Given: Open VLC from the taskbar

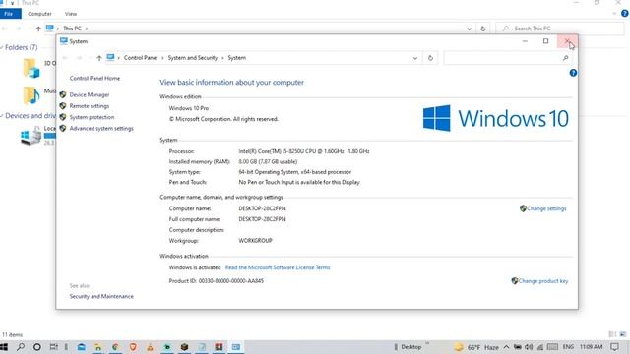Looking at the screenshot, I should (x=150, y=347).
